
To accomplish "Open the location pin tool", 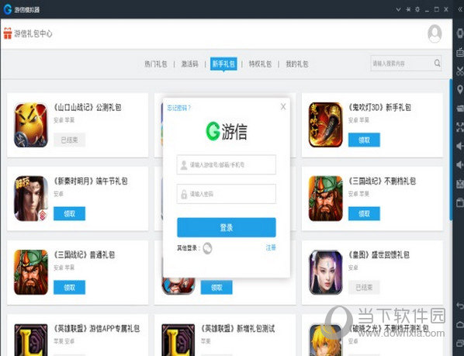I will (x=460, y=90).
